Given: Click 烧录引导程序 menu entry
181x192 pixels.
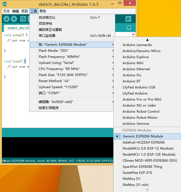Looking at the screenshot, I should pyautogui.click(x=72, y=108).
